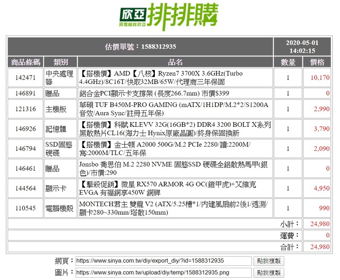The height and width of the screenshot is (280, 340).
Task: Select barcode 110545
Action: [25, 208]
